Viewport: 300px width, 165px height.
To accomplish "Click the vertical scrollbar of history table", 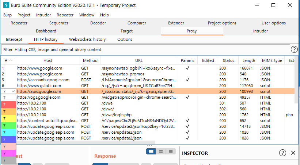I will [x=297, y=80].
